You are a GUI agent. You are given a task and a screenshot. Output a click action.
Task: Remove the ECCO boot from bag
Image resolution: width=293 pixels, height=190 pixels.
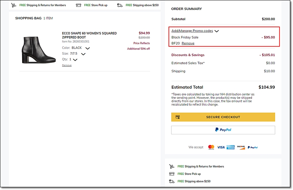(67, 65)
